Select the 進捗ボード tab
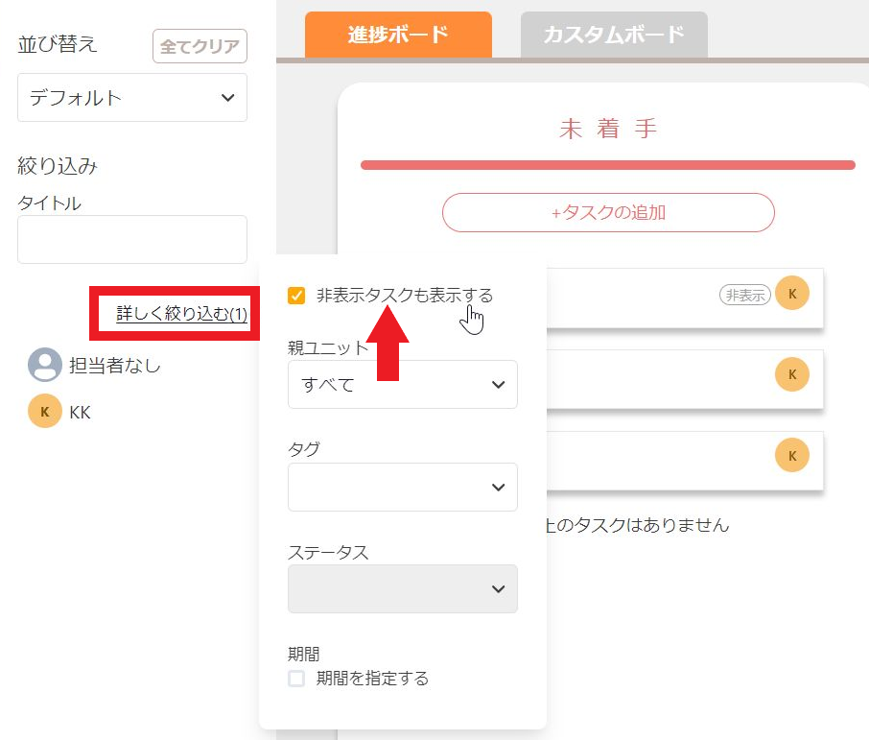Image resolution: width=869 pixels, height=740 pixels. click(x=398, y=36)
